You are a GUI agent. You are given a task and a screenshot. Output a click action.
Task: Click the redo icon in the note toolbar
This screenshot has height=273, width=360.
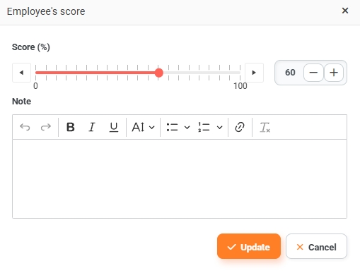46,127
